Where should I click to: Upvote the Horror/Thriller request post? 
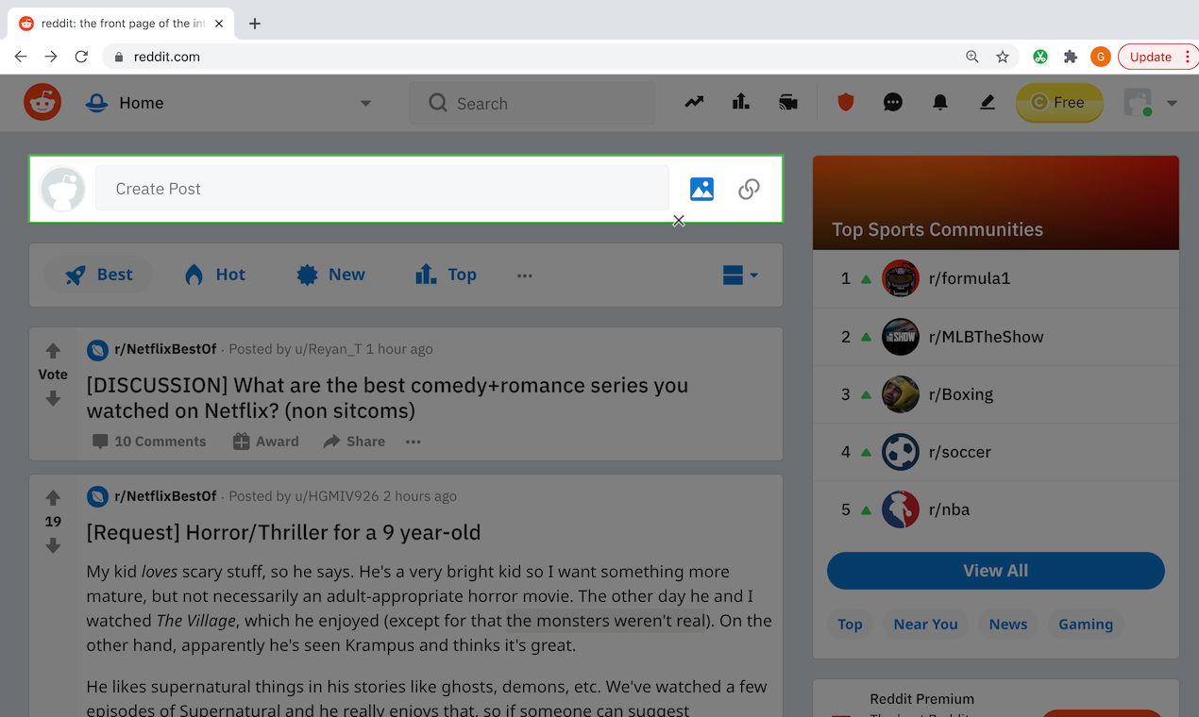pos(53,497)
